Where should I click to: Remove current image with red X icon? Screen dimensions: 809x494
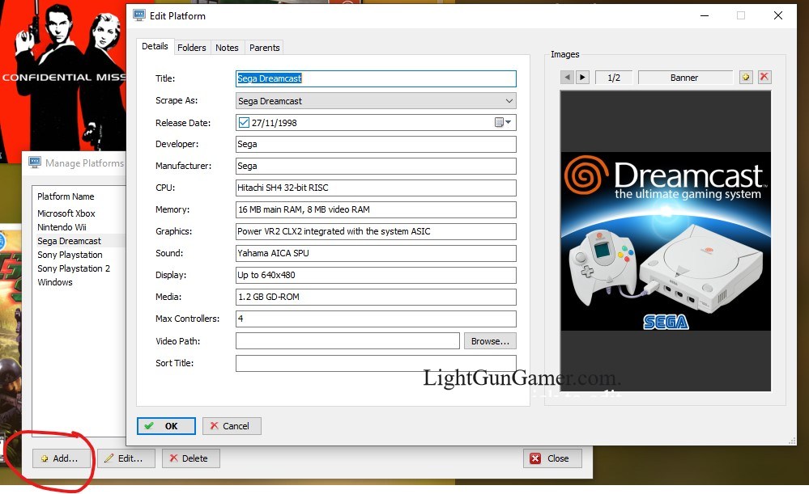coord(764,78)
